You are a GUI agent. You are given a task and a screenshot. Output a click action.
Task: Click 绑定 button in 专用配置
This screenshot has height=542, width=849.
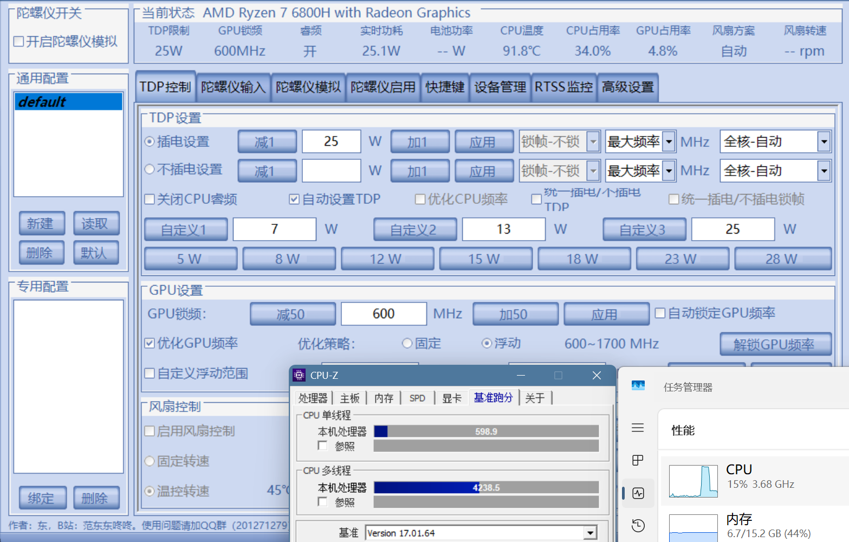pos(43,498)
